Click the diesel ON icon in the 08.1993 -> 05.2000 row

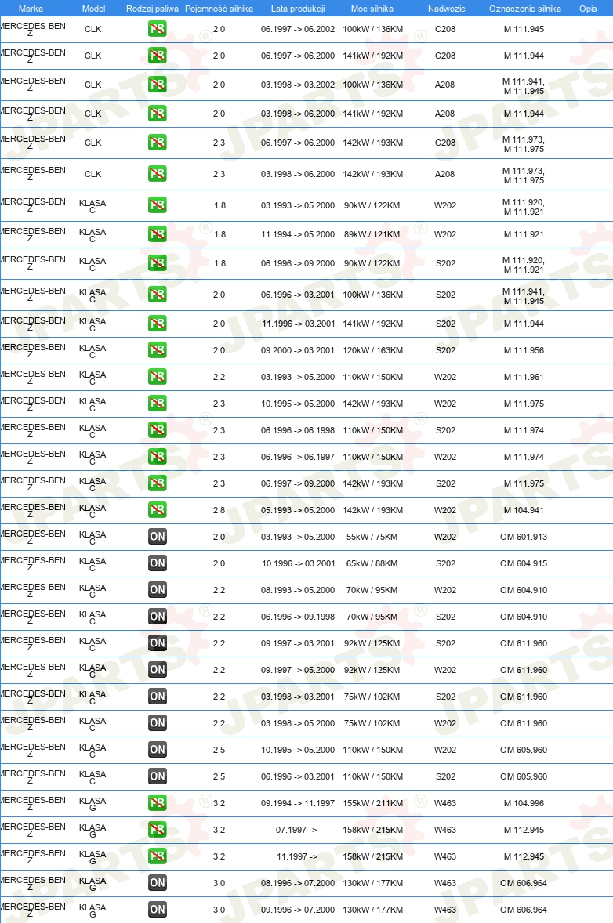[158, 590]
